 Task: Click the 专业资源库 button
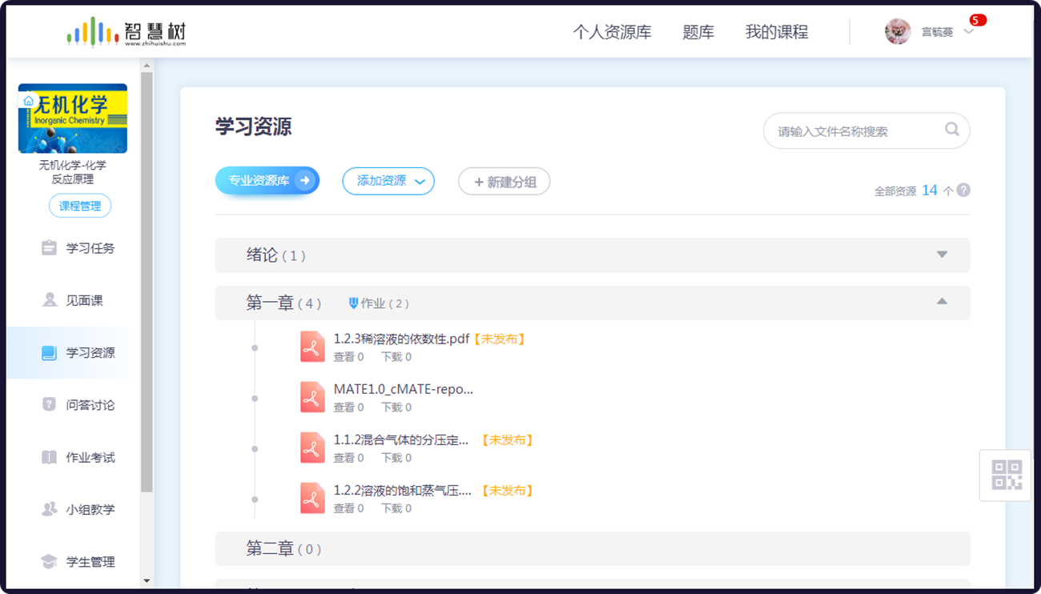[267, 180]
